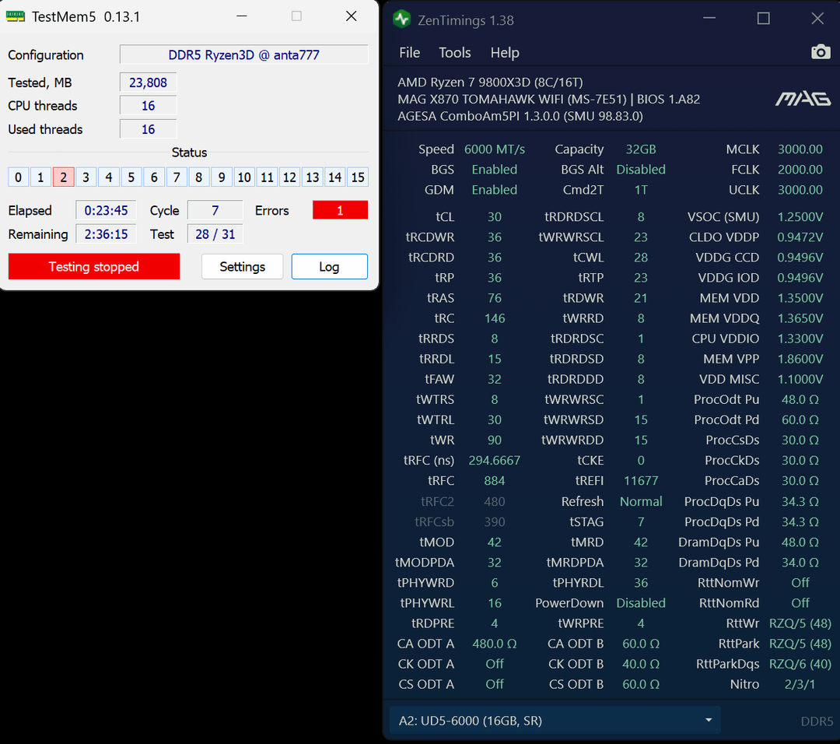Click the TestMem5 memory chip icon

(x=16, y=16)
